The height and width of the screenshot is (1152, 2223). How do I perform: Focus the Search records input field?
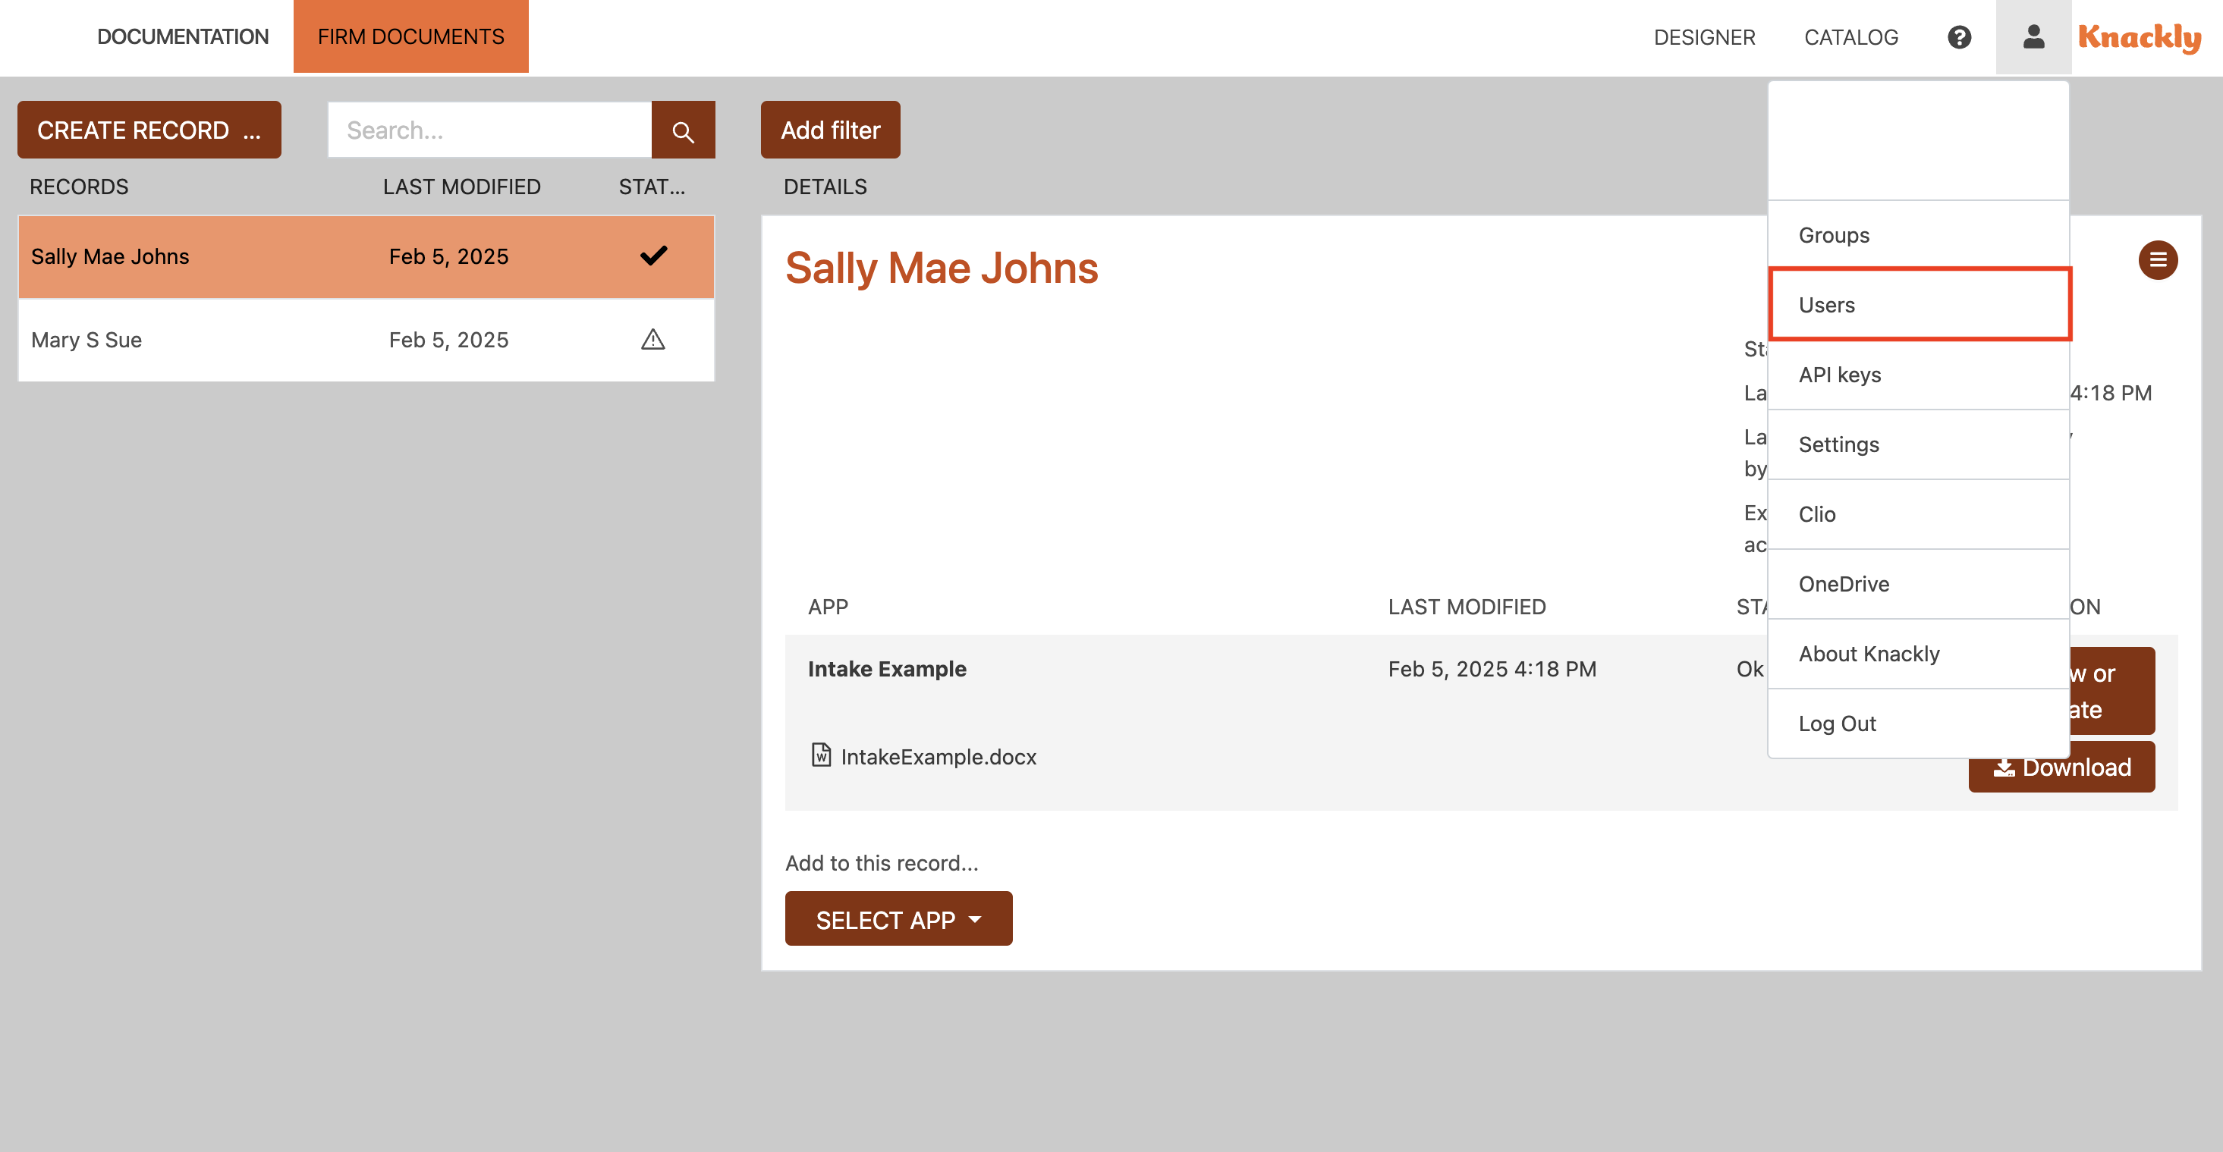(x=489, y=130)
